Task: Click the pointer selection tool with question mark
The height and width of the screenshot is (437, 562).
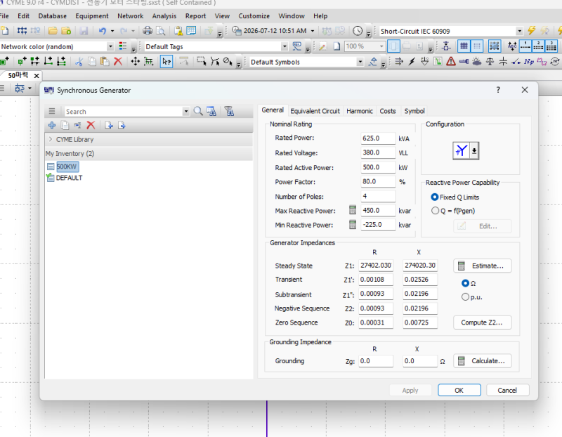Action: pos(166,62)
